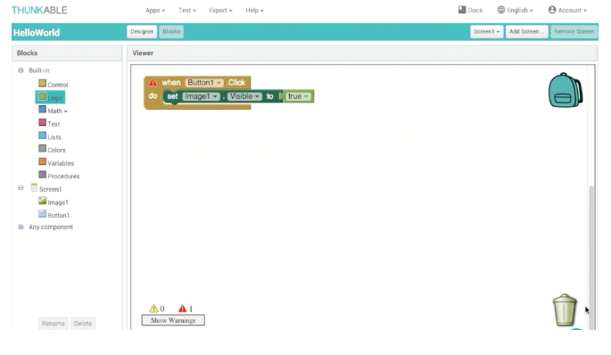This screenshot has height=355, width=611.
Task: Open the backpack icon in the viewer
Action: click(x=566, y=90)
